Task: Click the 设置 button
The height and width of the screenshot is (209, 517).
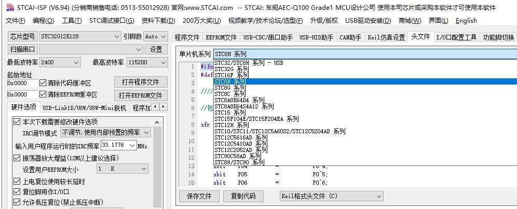Action: coord(156,49)
